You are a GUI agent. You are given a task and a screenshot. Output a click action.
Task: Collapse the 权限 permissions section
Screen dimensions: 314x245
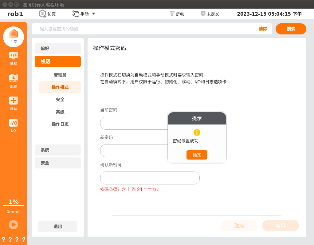point(58,61)
